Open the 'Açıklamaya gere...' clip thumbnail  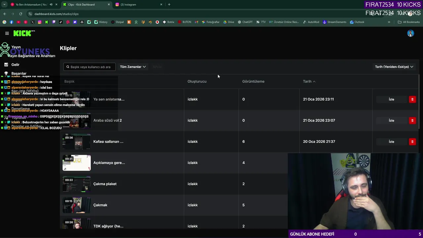[77, 163]
